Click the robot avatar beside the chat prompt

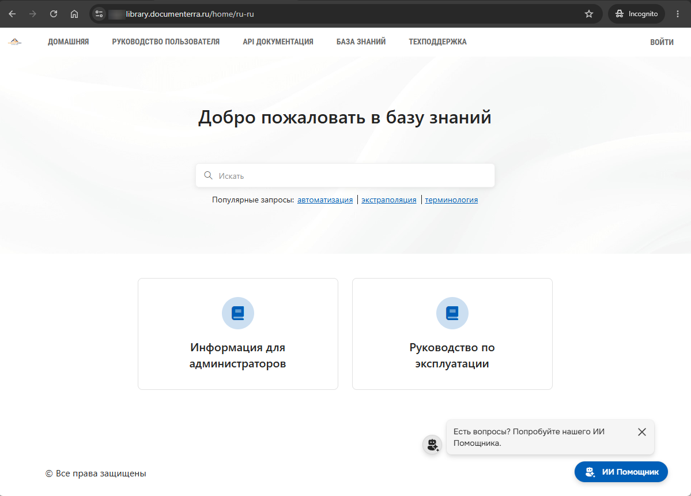(x=432, y=445)
